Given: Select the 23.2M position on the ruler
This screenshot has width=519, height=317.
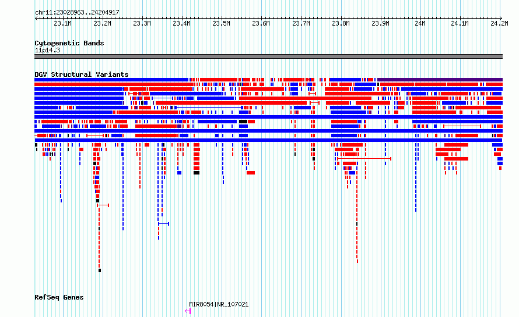Looking at the screenshot, I should coord(102,23).
